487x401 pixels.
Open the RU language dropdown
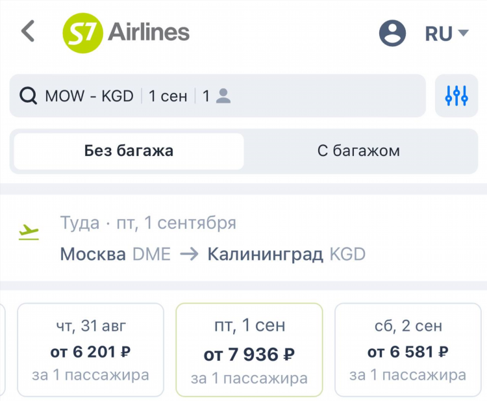tap(447, 33)
